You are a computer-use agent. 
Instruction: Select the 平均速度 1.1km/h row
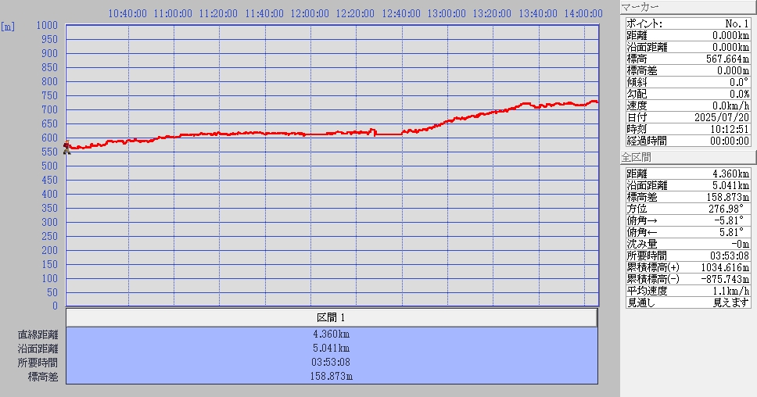pos(687,290)
